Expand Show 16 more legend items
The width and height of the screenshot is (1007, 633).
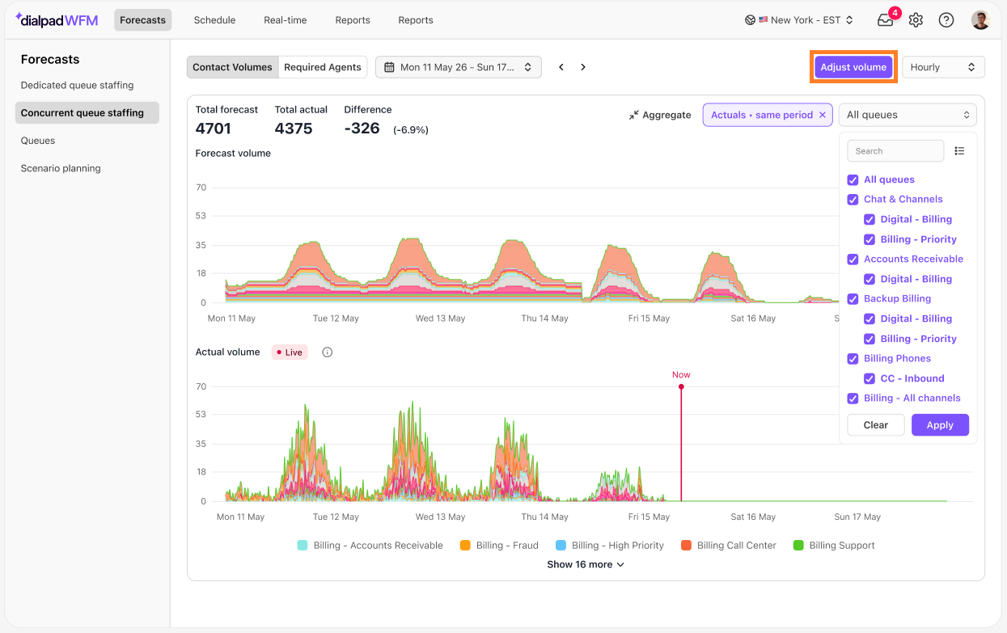[586, 564]
